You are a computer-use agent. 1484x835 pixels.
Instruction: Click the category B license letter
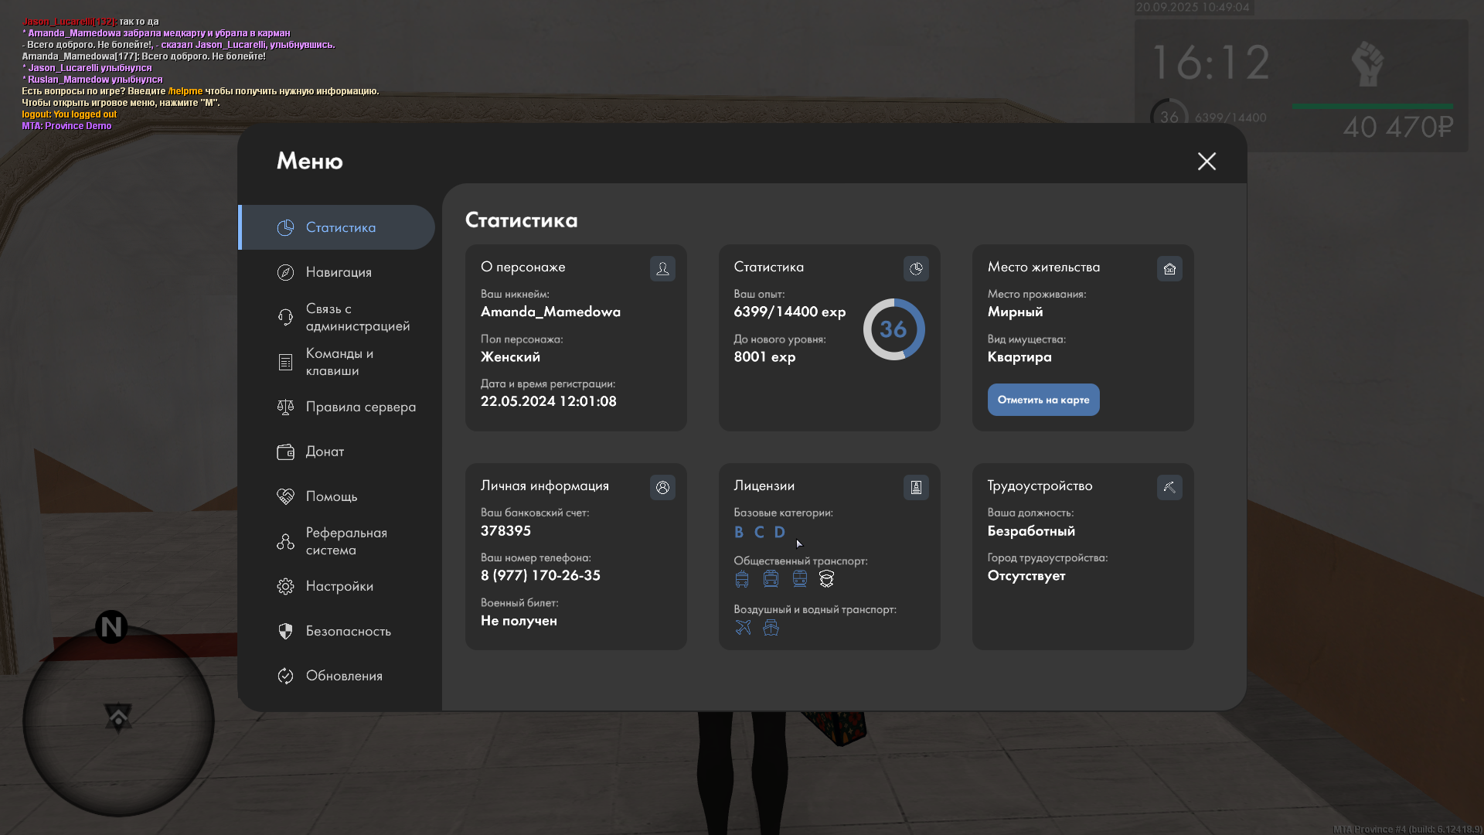pyautogui.click(x=739, y=532)
